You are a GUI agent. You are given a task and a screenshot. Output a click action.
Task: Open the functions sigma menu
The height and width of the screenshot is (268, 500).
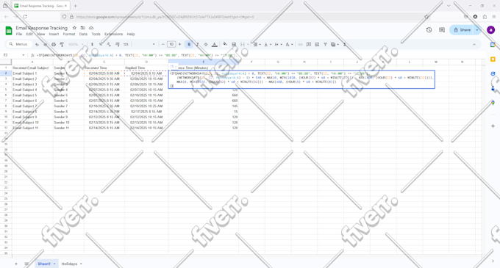(x=345, y=45)
